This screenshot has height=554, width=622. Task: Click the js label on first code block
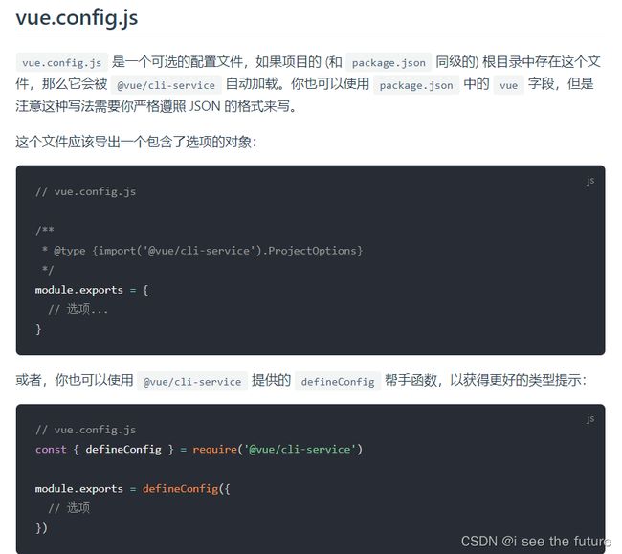tap(590, 181)
